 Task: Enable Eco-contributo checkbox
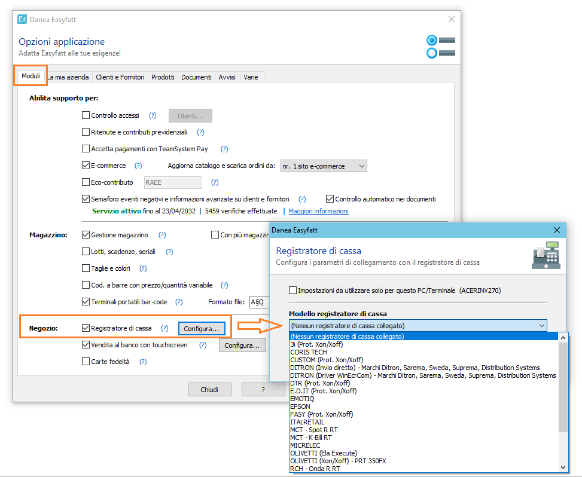(x=86, y=182)
